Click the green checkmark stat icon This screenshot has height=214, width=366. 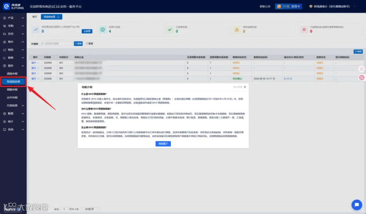tap(170, 30)
